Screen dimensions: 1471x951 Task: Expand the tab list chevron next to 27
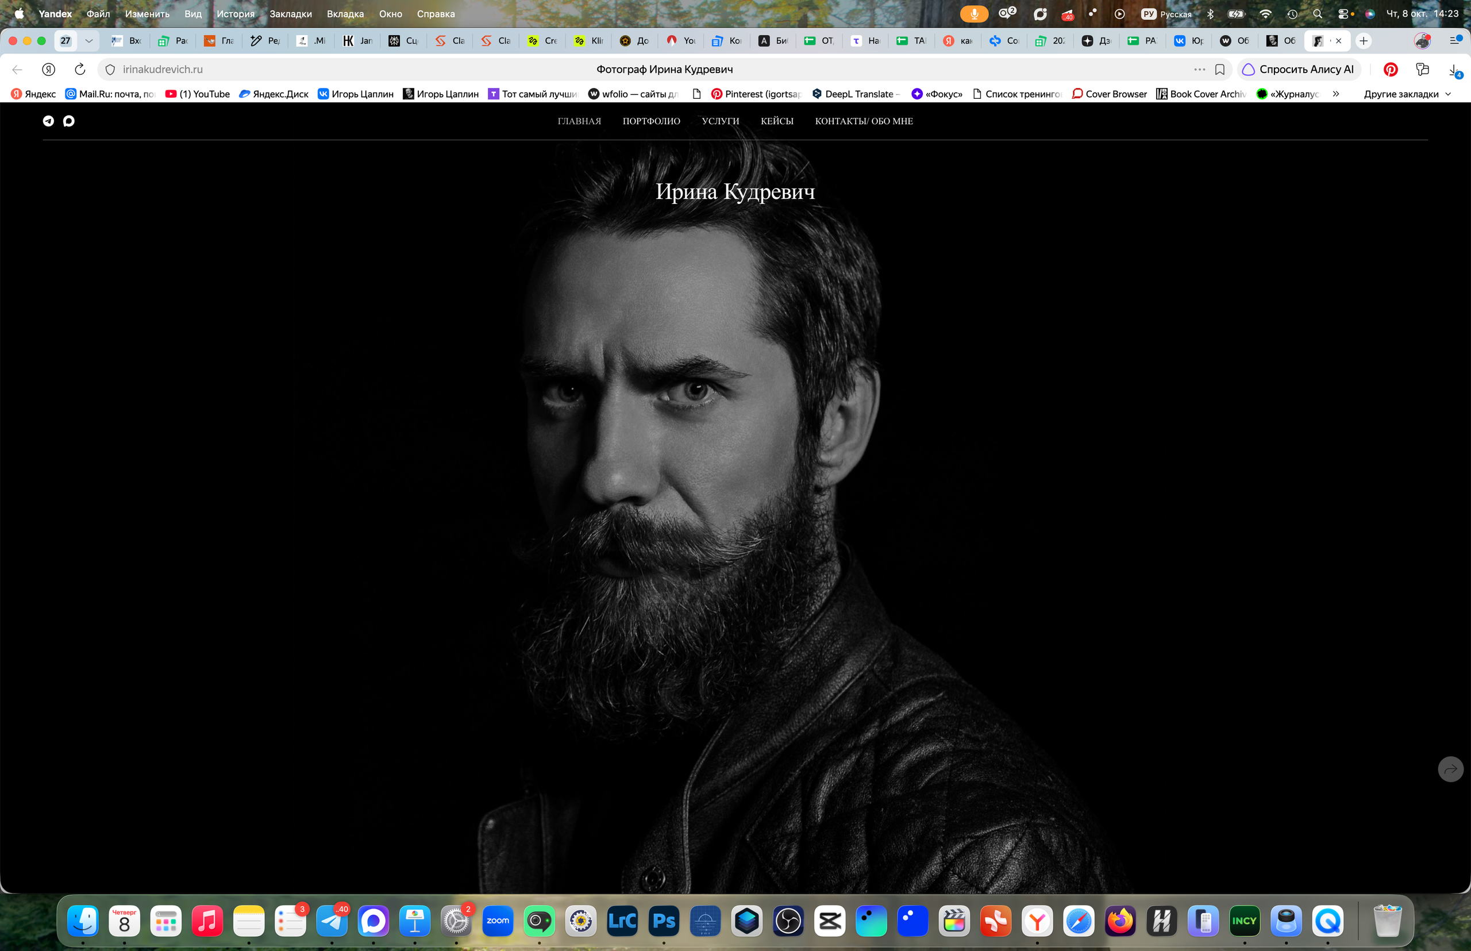(89, 41)
